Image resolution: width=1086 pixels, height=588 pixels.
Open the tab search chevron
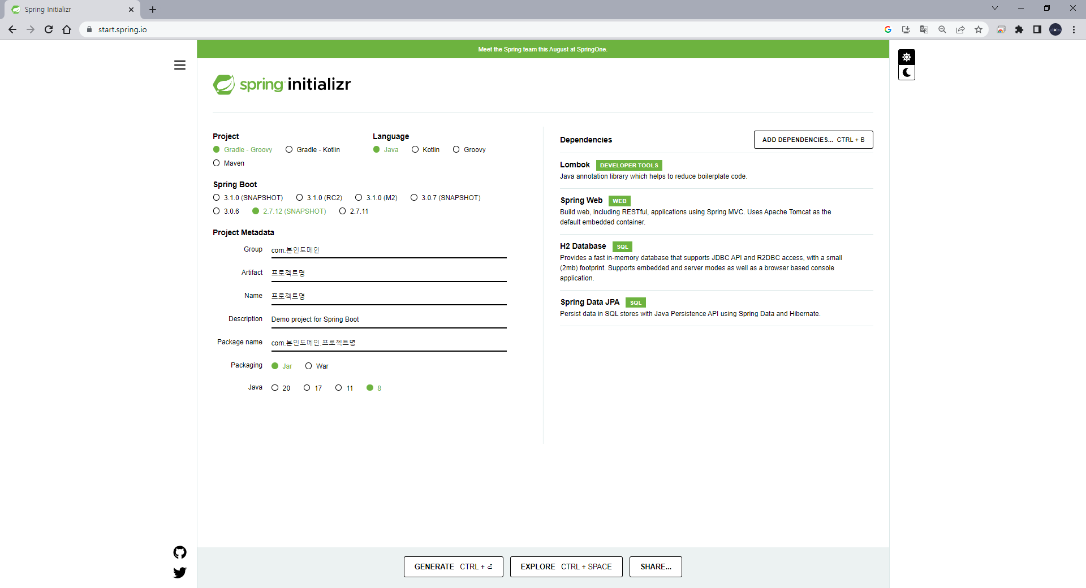click(x=995, y=8)
